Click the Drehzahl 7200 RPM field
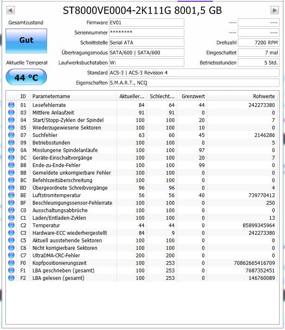Viewport: 285px width, 330px height. point(259,43)
